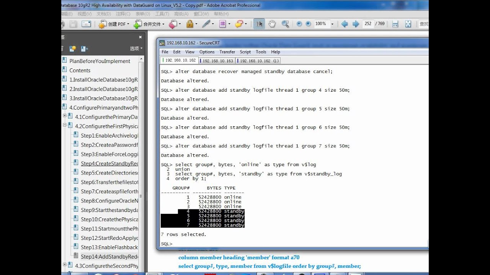This screenshot has height=275, width=490.
Task: Click New Bookmark icon in bookmarks panel
Action: [x=73, y=49]
